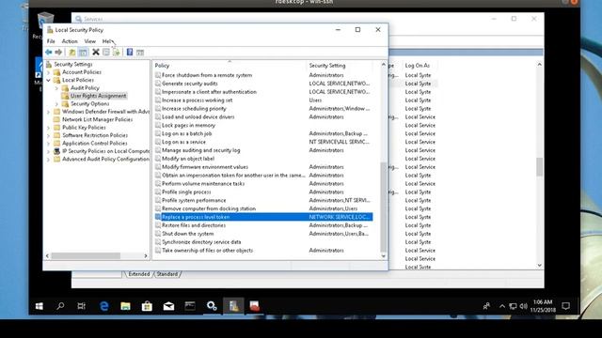Switch to the Standard tab in Services
602x338 pixels.
click(x=167, y=274)
